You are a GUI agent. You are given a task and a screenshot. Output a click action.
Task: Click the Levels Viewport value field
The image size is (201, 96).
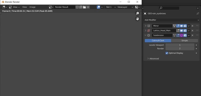coord(180,45)
